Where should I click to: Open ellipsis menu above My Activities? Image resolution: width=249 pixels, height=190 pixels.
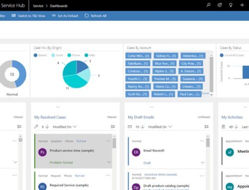pos(245,107)
